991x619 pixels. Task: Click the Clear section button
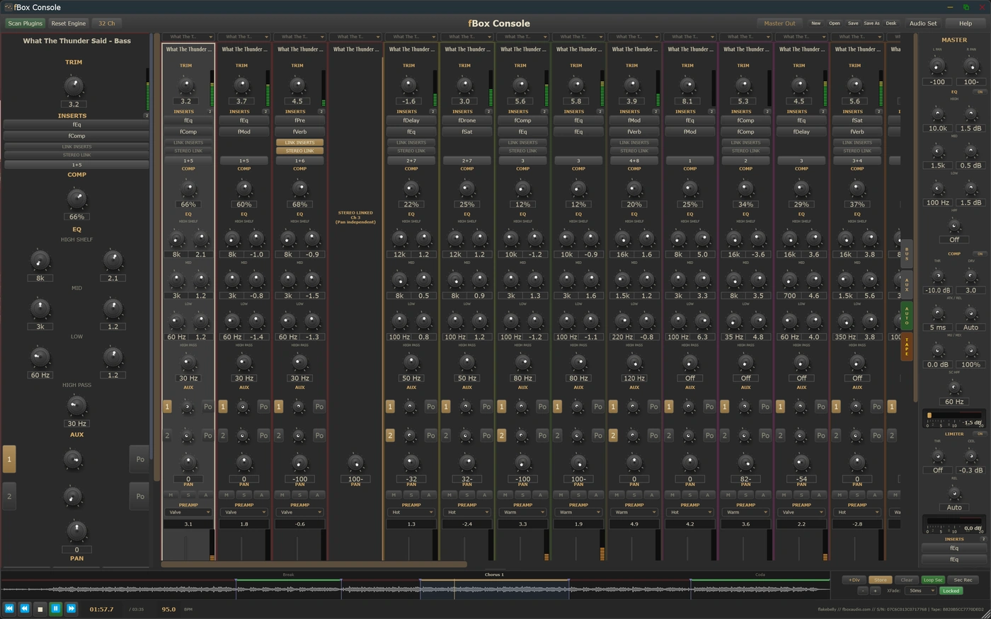pyautogui.click(x=907, y=580)
